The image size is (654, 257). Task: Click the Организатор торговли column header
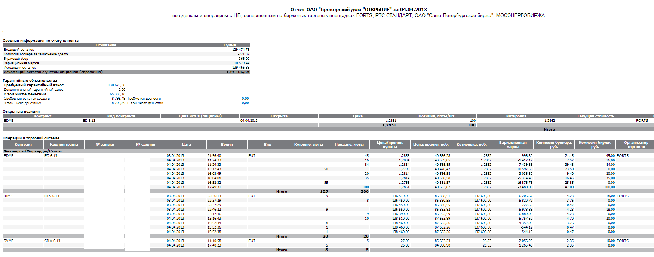pos(636,145)
